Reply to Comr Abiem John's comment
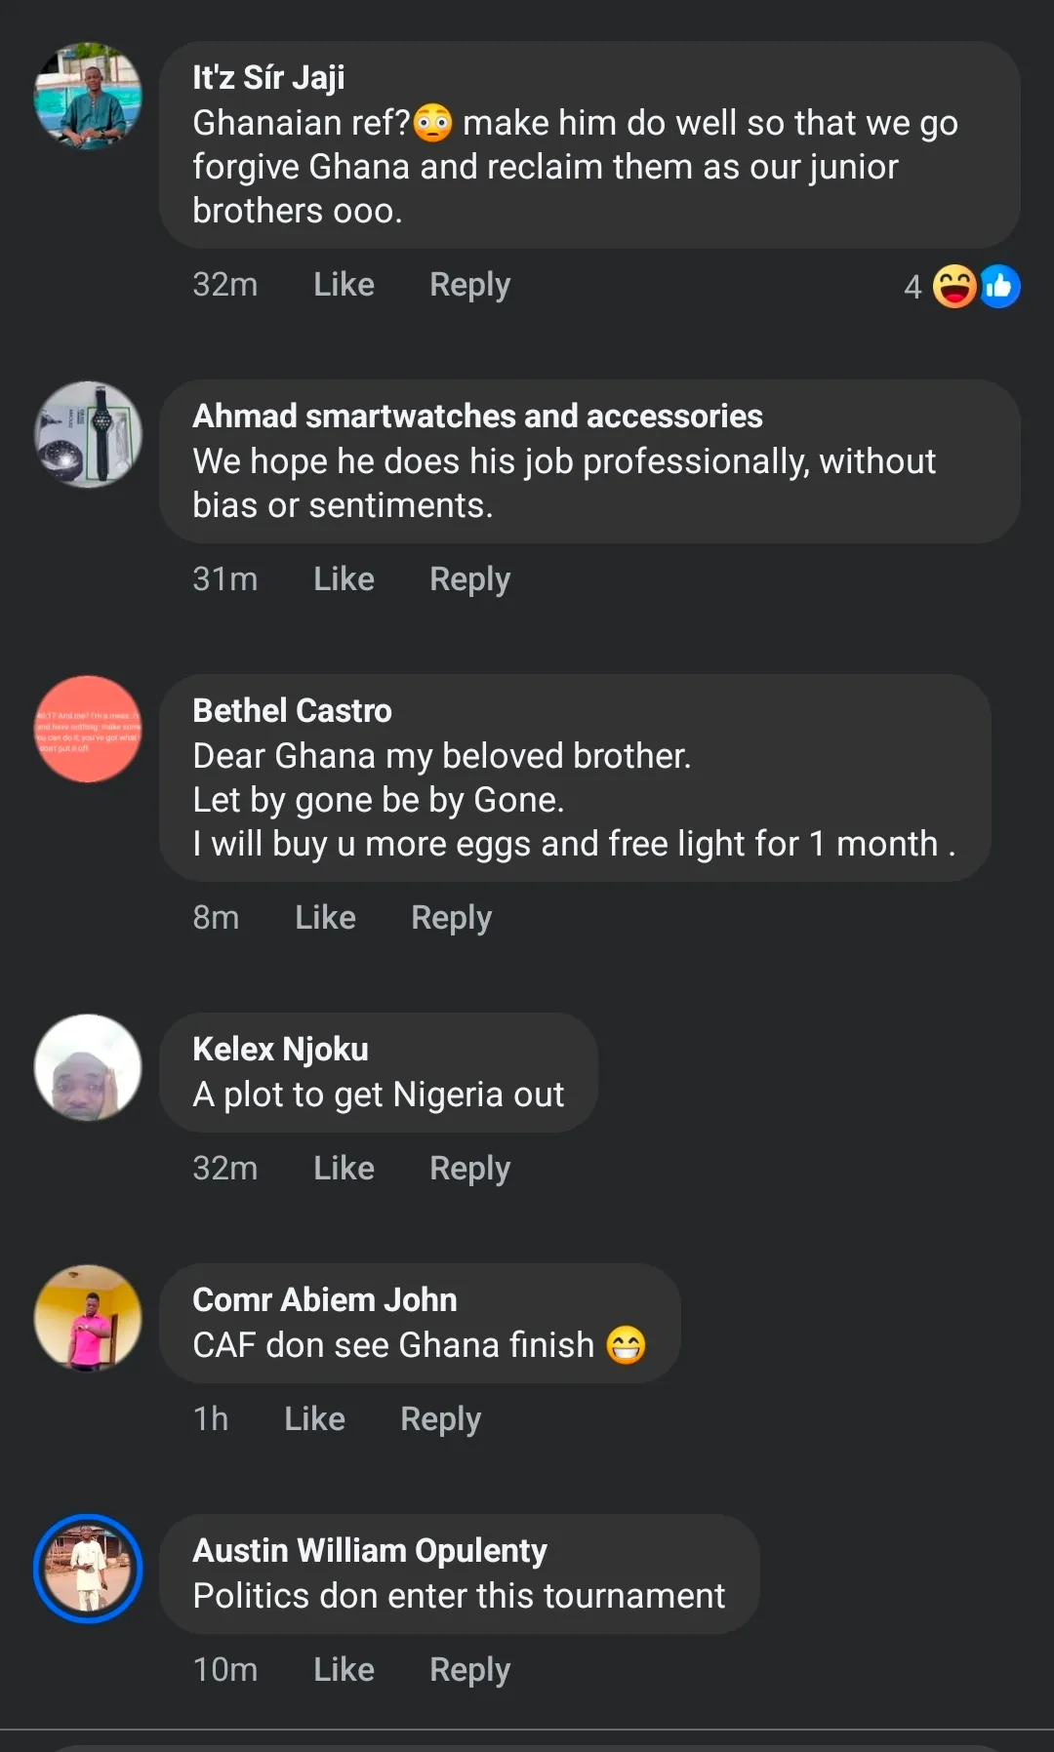 pos(440,1419)
